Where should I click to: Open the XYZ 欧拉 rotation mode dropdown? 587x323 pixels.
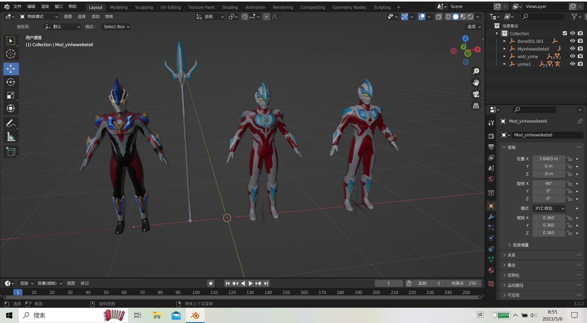(549, 208)
